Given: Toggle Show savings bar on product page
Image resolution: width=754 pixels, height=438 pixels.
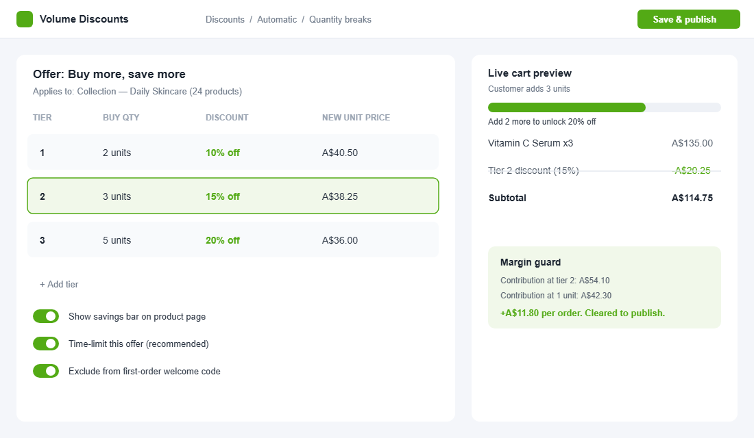Looking at the screenshot, I should tap(46, 316).
